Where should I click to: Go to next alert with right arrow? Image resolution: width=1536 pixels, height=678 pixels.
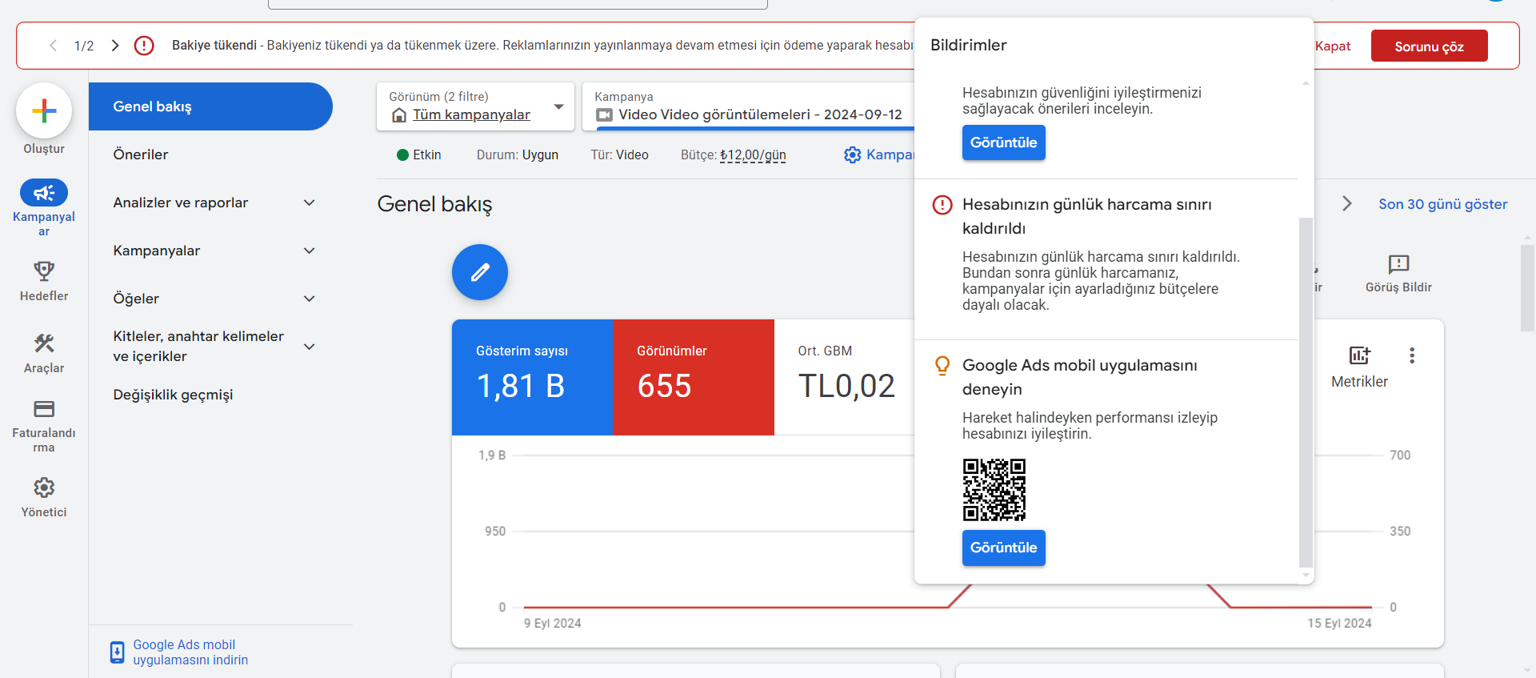pos(115,46)
